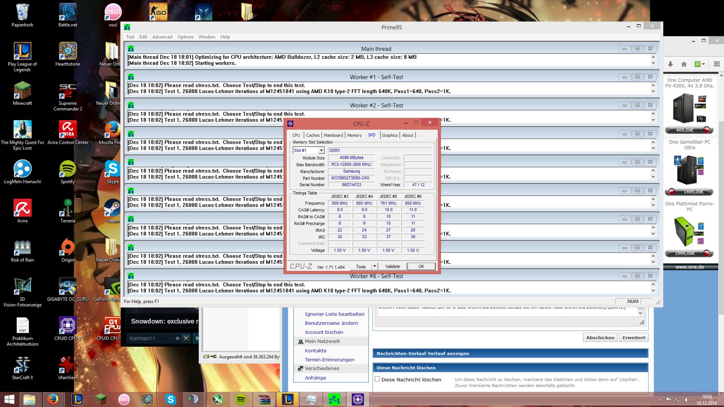This screenshot has width=724, height=407.
Task: Click the browser home icon
Action: click(684, 64)
